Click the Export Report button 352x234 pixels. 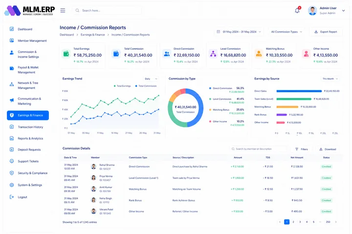coord(326,32)
